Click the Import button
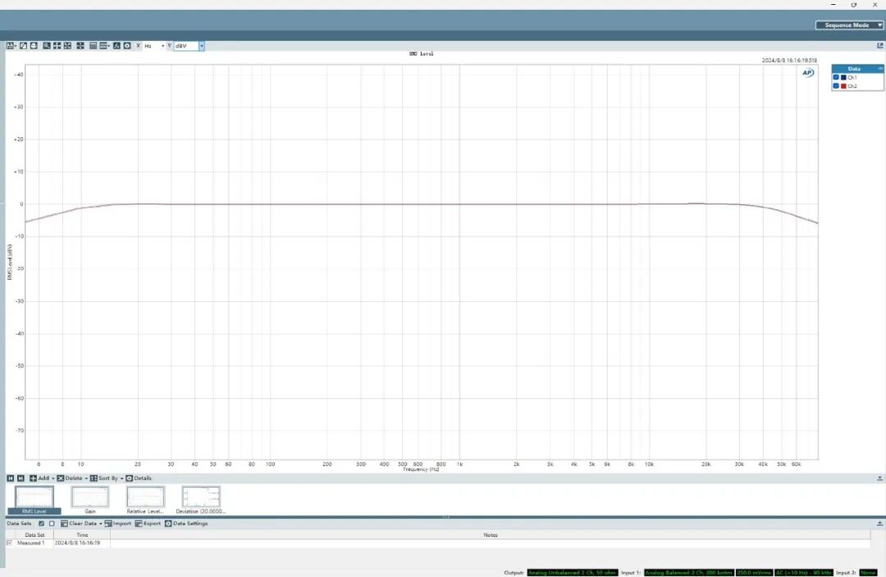 coord(117,524)
